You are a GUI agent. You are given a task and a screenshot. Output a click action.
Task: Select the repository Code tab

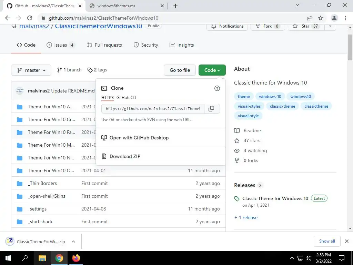(x=26, y=45)
